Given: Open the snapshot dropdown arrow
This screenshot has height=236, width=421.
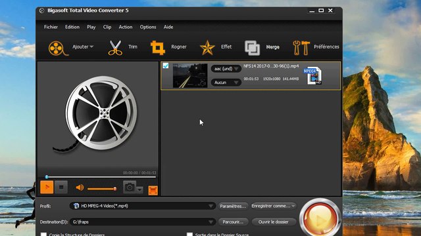Looking at the screenshot, I should [x=139, y=189].
